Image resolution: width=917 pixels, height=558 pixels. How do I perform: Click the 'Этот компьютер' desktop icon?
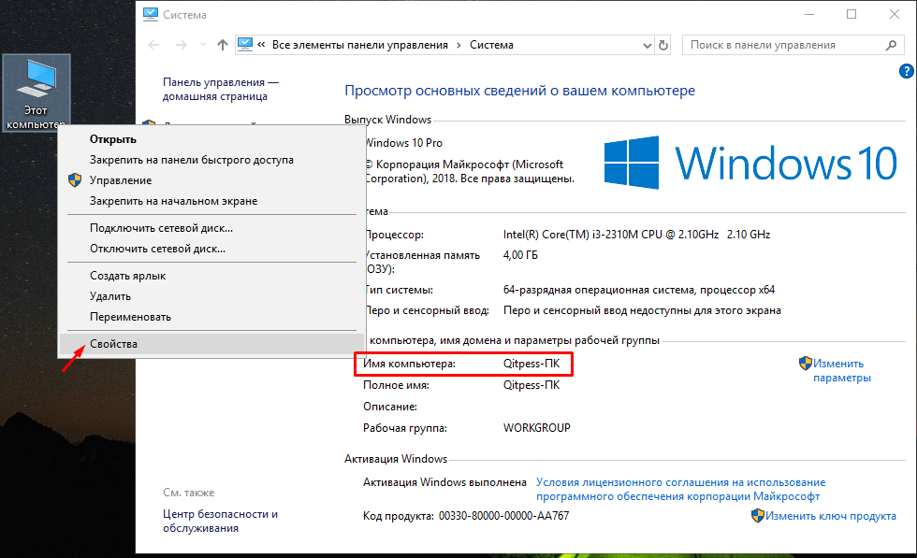[36, 93]
